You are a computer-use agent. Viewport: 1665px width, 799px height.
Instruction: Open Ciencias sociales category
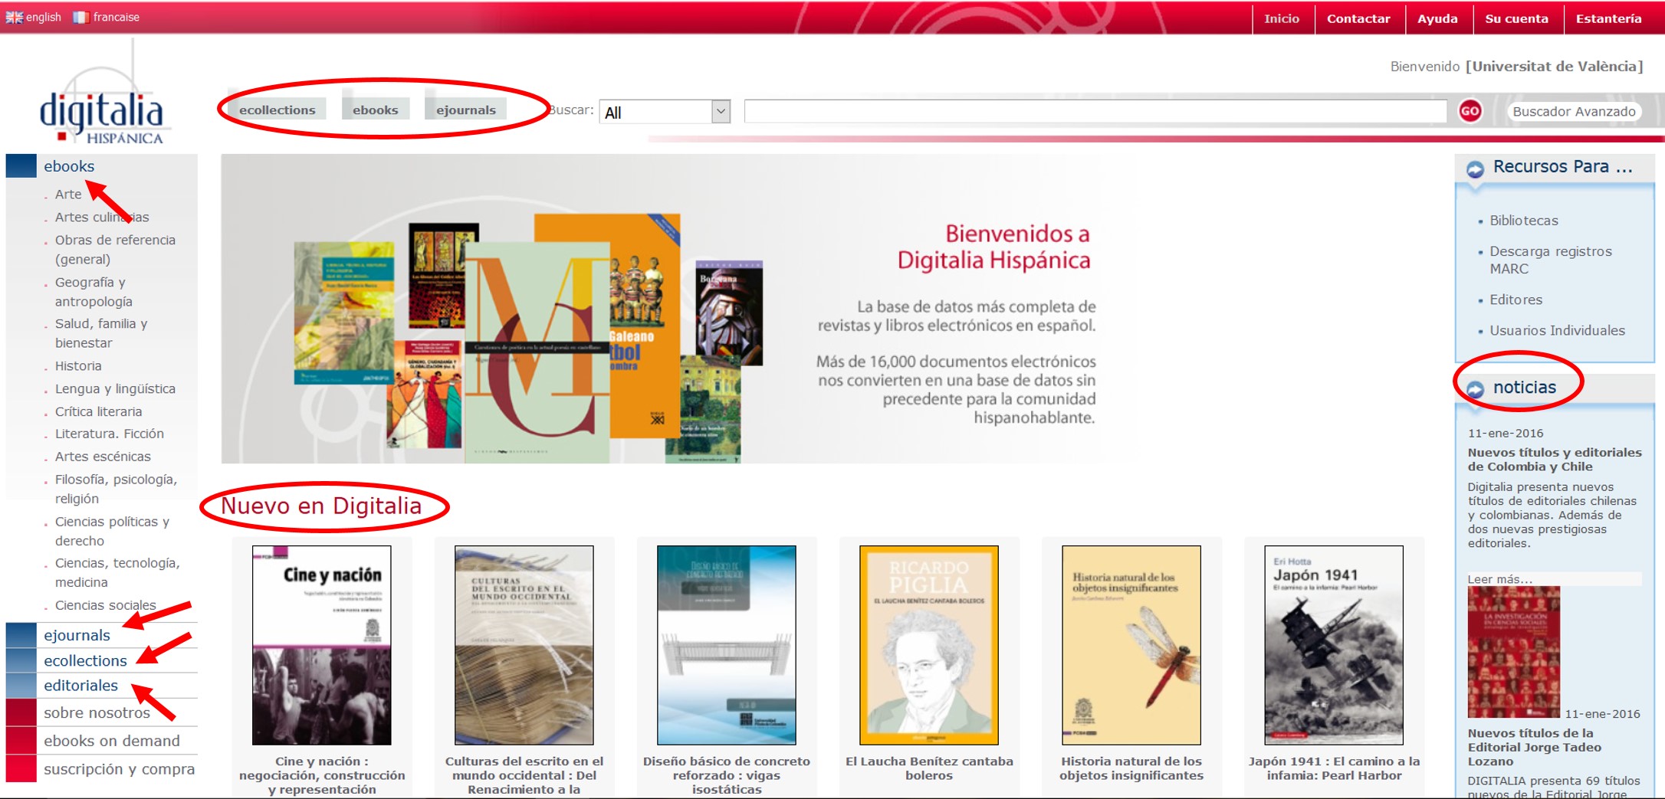(105, 605)
